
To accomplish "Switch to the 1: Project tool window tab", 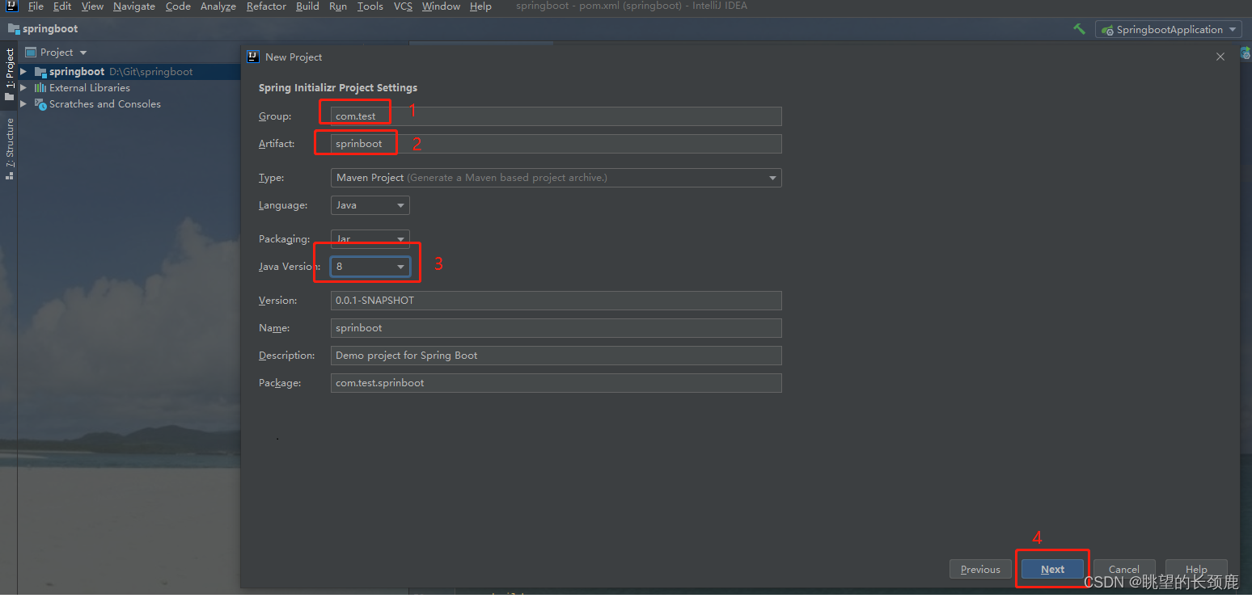I will (9, 74).
